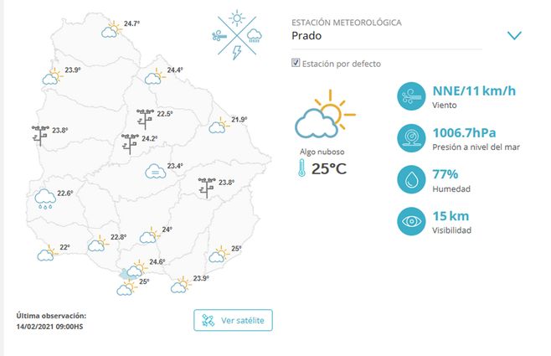Click the cloud icon at 23.4° on map
The image size is (551, 356).
click(x=155, y=172)
